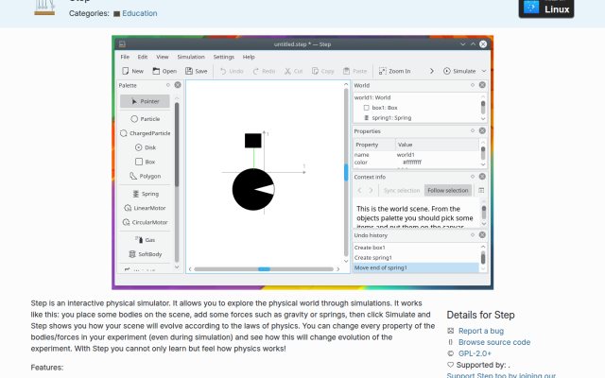Viewport: 605px width, 378px height.
Task: Open the Settings menu
Action: click(x=224, y=57)
